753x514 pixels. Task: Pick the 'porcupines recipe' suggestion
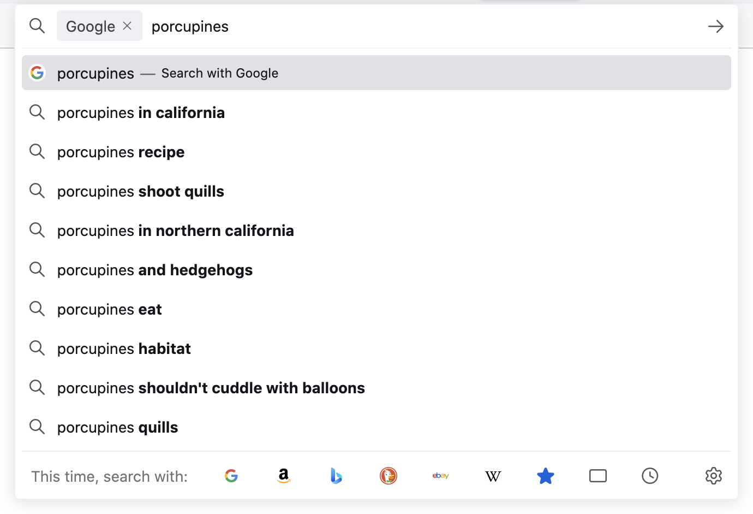pyautogui.click(x=120, y=152)
